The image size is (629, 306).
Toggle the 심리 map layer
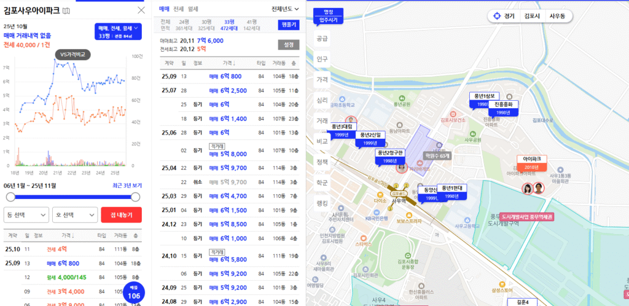click(322, 100)
